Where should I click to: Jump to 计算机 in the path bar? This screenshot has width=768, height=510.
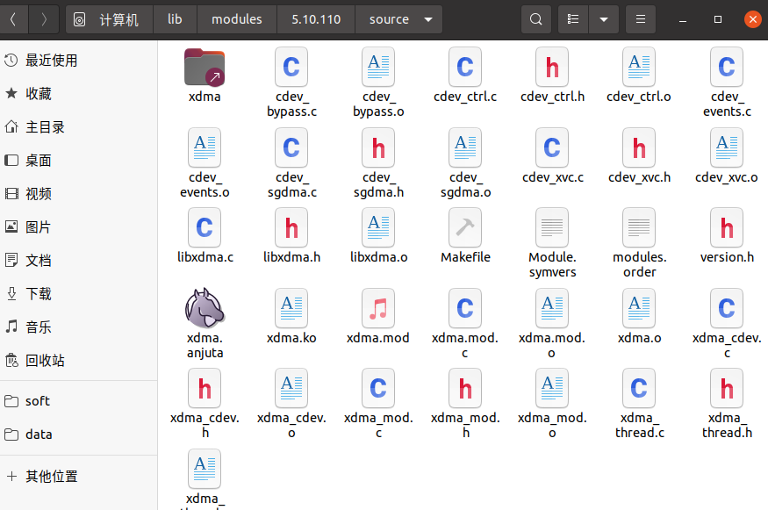pos(110,19)
